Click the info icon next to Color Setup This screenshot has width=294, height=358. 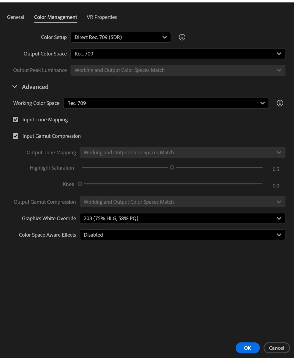tap(182, 37)
